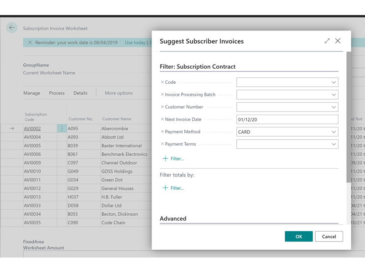Remove the Invoice Processing Batch filter
The image size is (365, 273).
point(162,95)
